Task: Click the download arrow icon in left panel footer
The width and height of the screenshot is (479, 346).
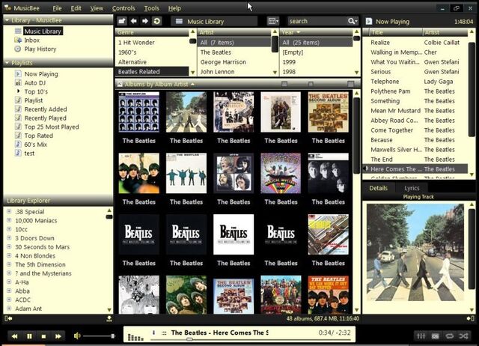Action: point(109,319)
